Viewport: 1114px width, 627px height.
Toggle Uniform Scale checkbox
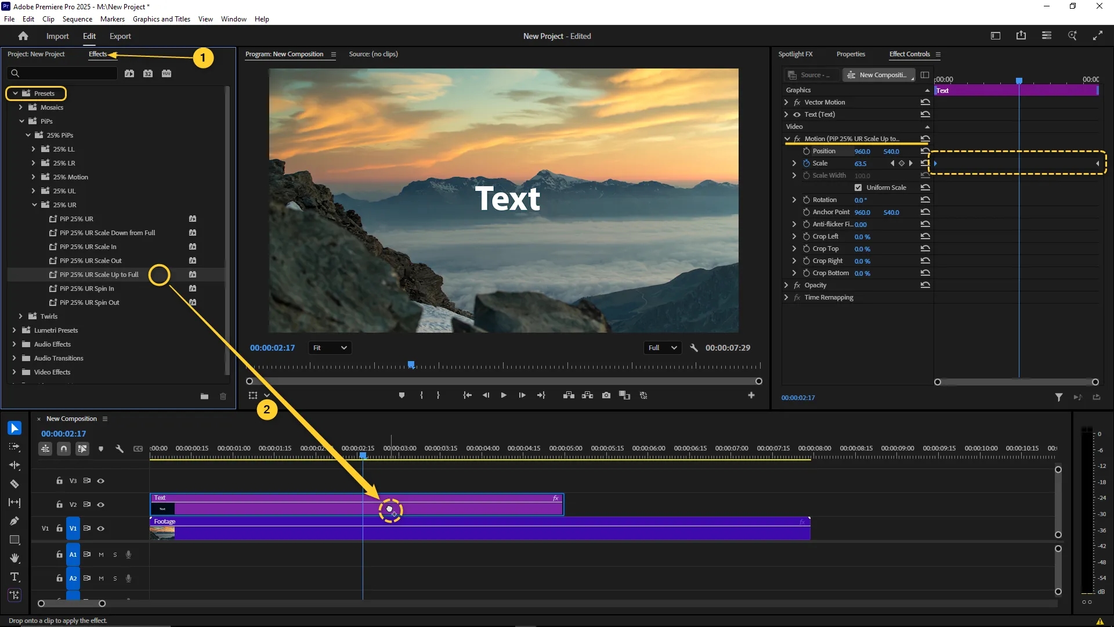[858, 188]
